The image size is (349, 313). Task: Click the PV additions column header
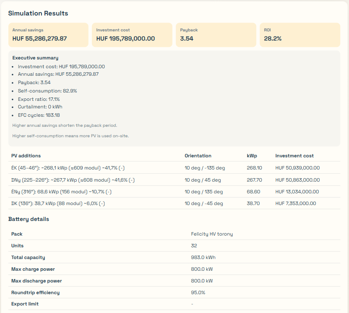pyautogui.click(x=26, y=156)
